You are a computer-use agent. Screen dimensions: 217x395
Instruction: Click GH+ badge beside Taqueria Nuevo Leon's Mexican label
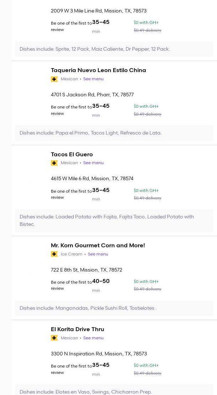point(54,79)
